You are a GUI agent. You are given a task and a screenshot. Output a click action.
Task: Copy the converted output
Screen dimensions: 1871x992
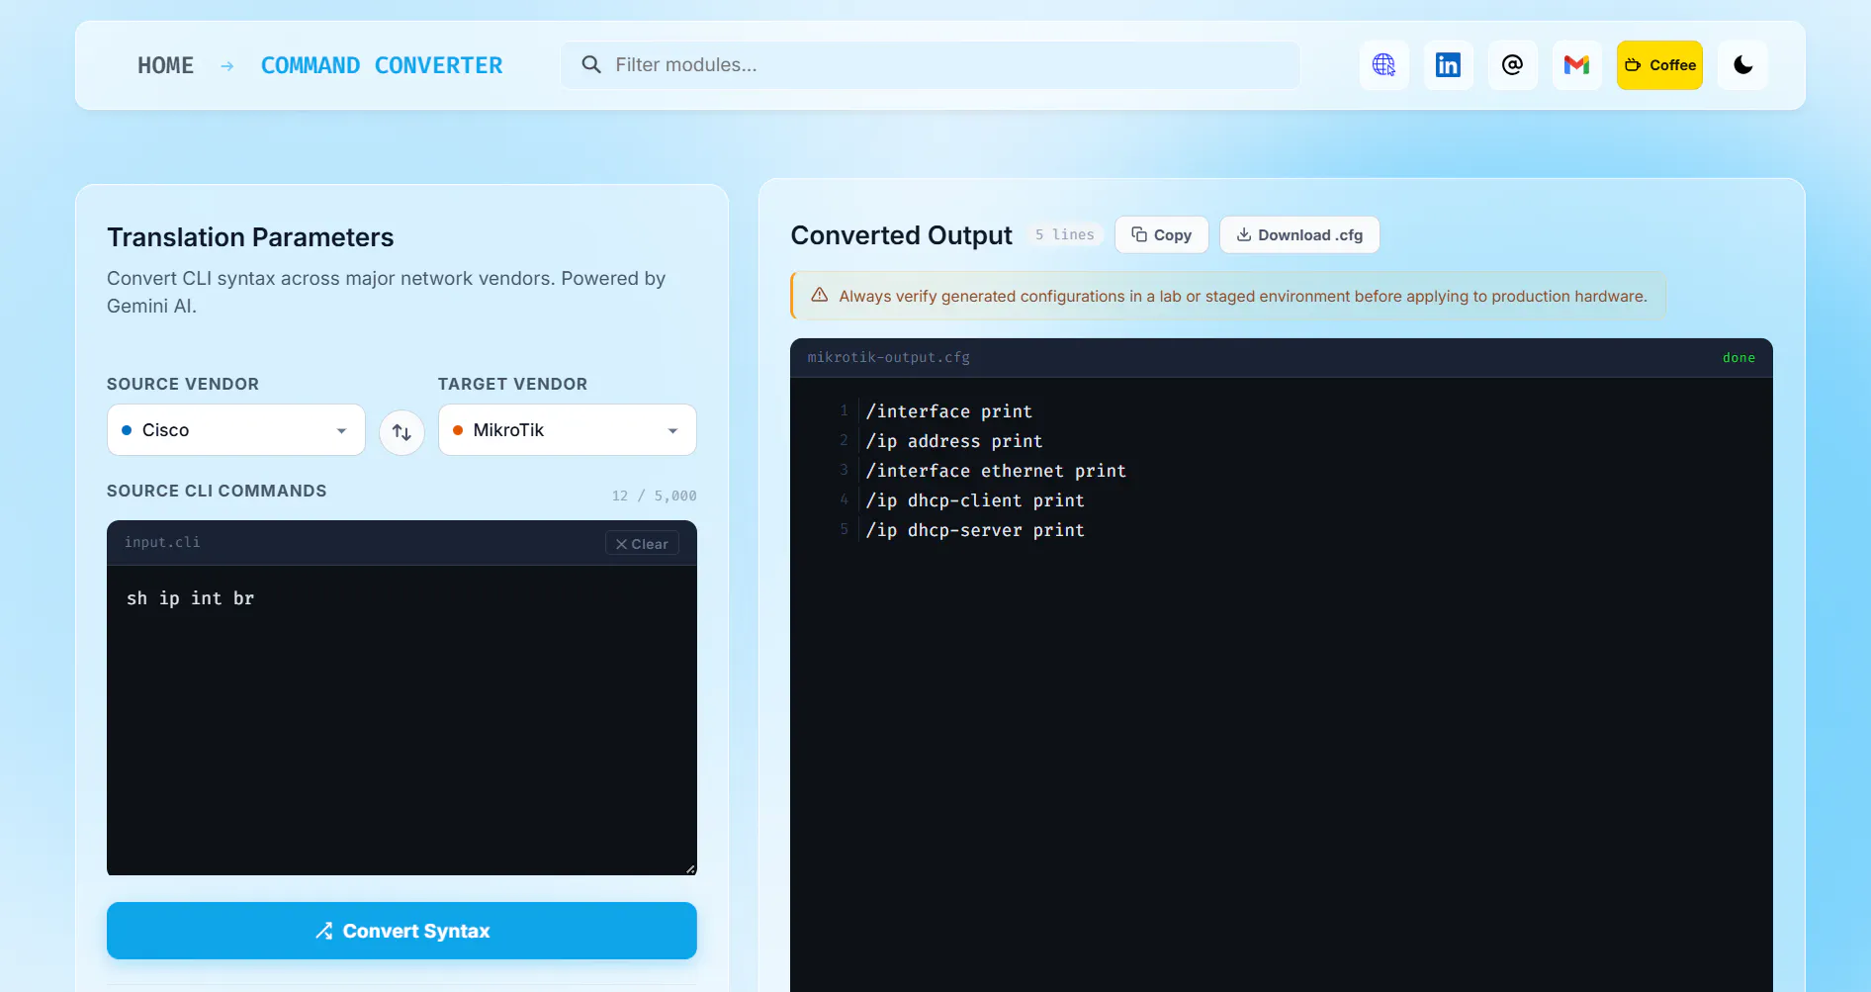(1161, 234)
